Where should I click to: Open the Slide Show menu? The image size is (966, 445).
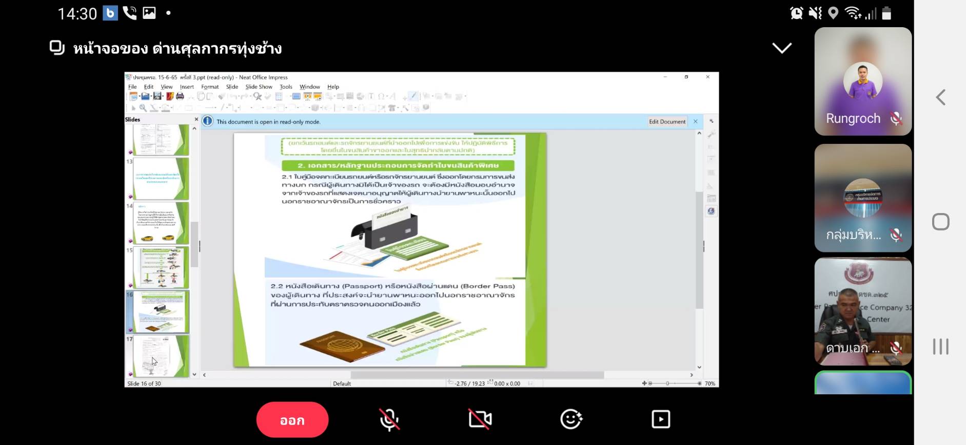pos(259,87)
